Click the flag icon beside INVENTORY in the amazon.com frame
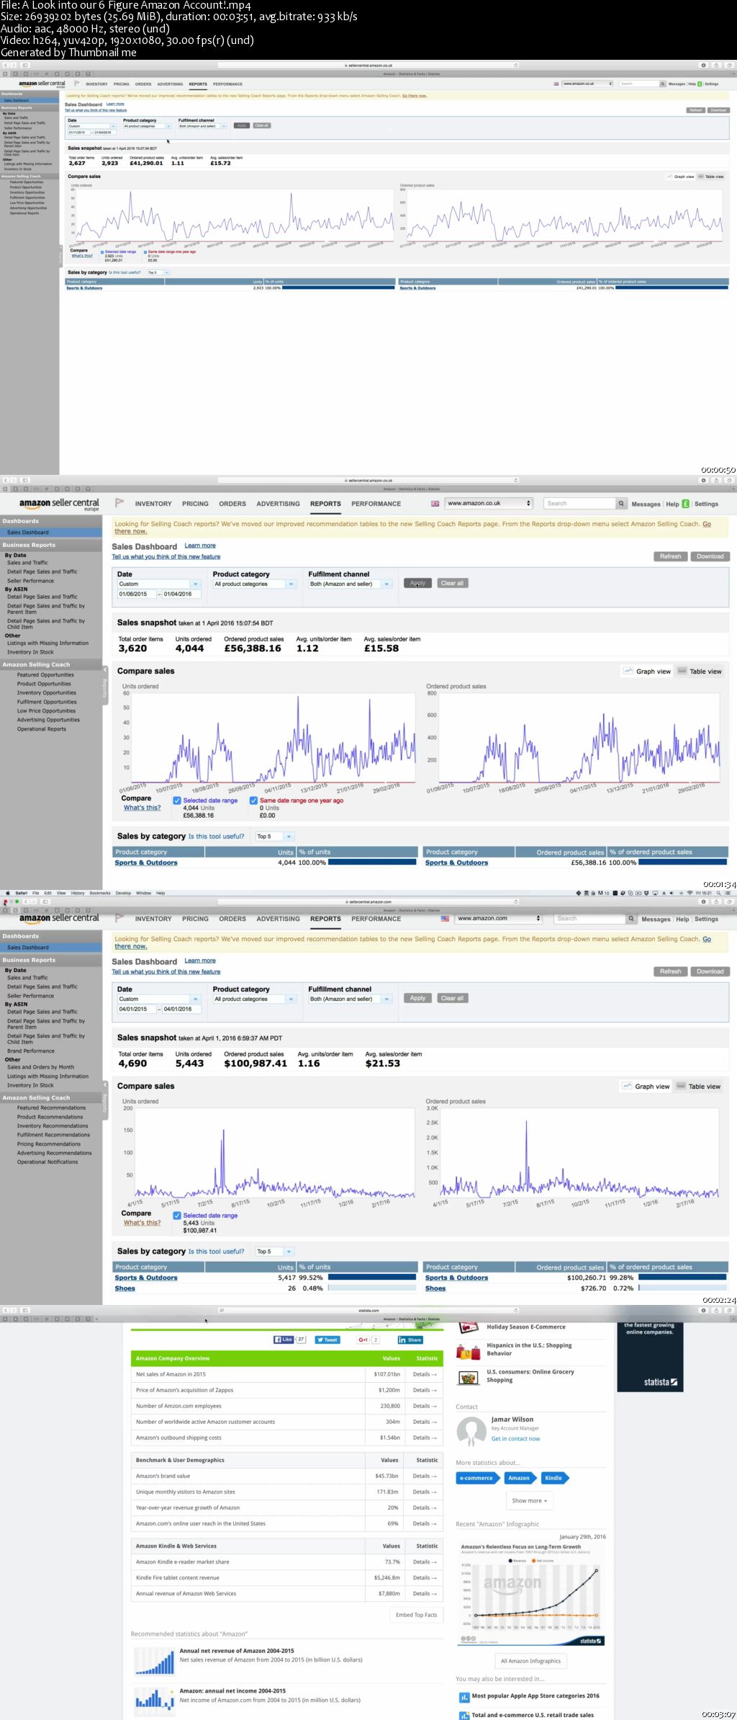The width and height of the screenshot is (737, 1720). 119,918
